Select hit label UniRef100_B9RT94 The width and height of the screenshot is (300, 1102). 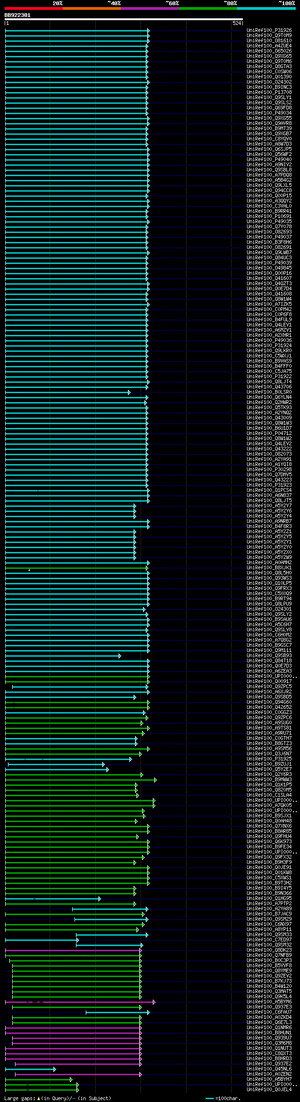(269, 599)
